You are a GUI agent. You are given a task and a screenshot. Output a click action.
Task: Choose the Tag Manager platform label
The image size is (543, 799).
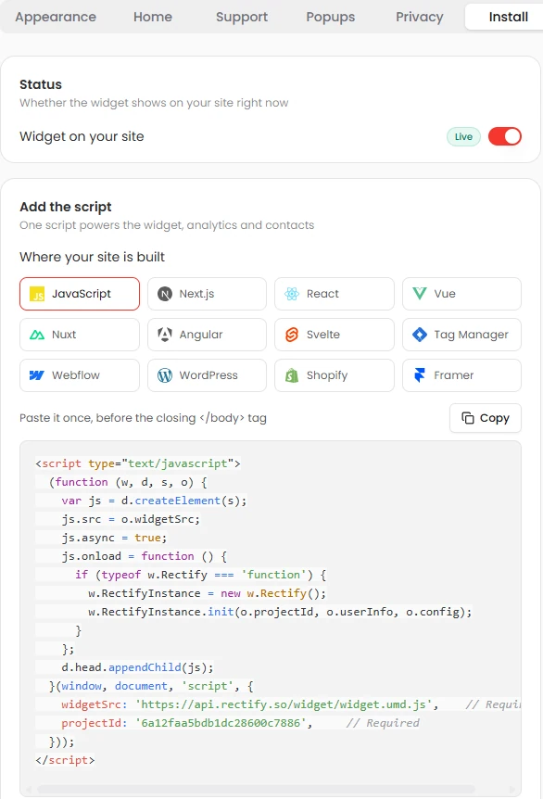click(x=471, y=335)
